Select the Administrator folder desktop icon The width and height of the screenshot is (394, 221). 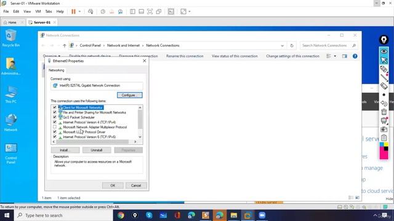(x=10, y=66)
